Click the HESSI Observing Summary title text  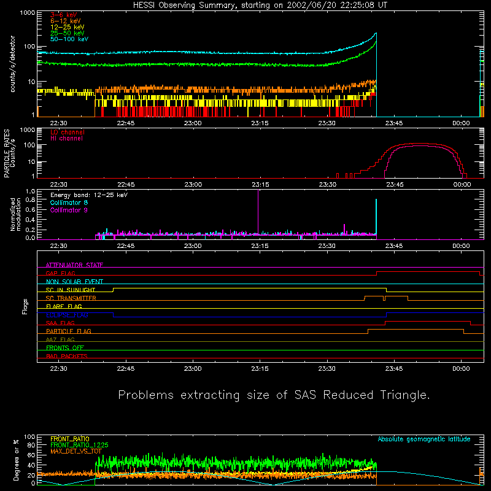click(x=260, y=6)
